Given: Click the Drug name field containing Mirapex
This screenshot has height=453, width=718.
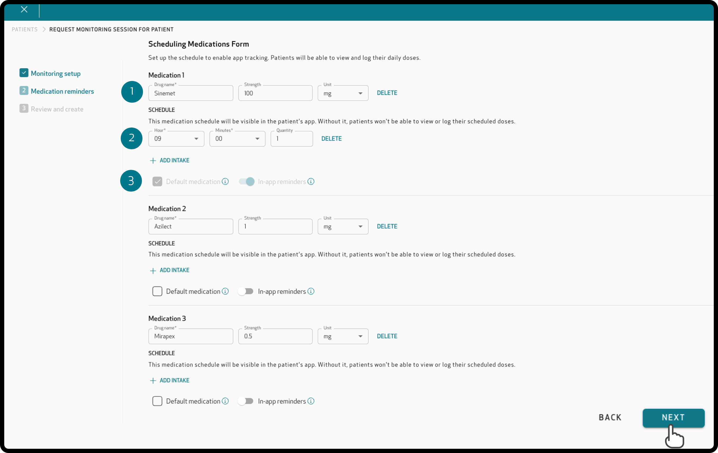Looking at the screenshot, I should tap(191, 336).
